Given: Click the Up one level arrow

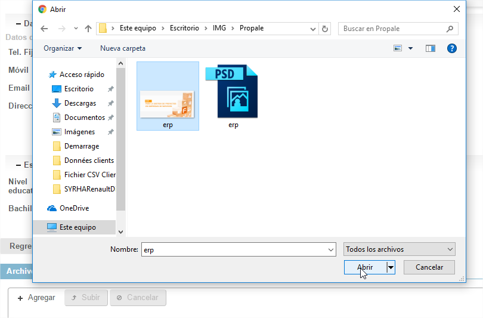Looking at the screenshot, I should point(88,29).
